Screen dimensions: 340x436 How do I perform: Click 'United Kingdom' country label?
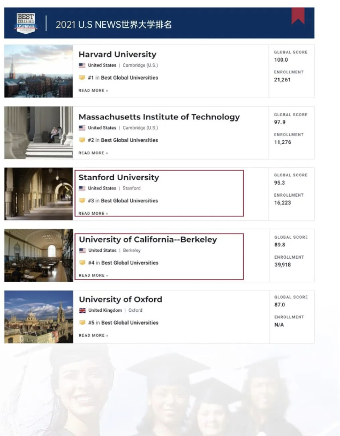pos(105,310)
